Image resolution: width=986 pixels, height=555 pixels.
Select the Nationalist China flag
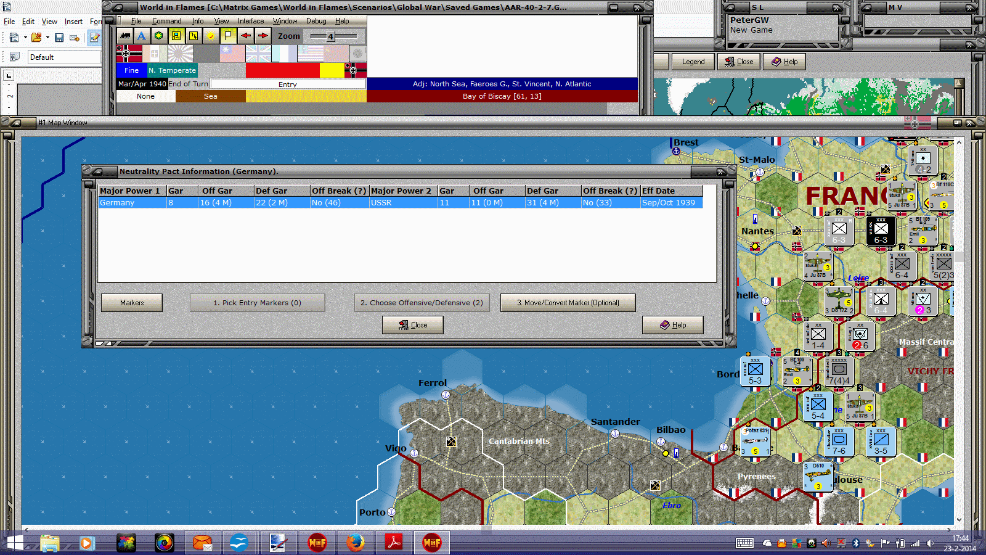232,54
